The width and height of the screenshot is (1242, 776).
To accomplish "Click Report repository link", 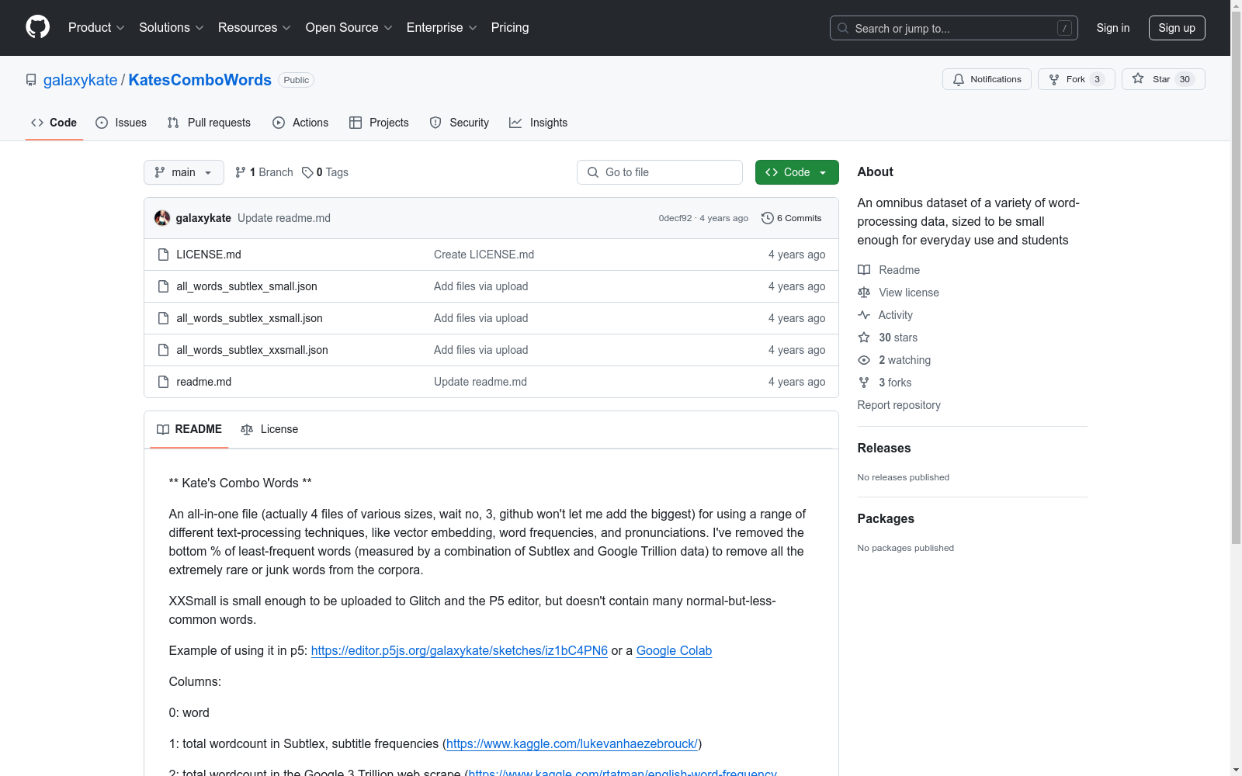I will point(899,405).
